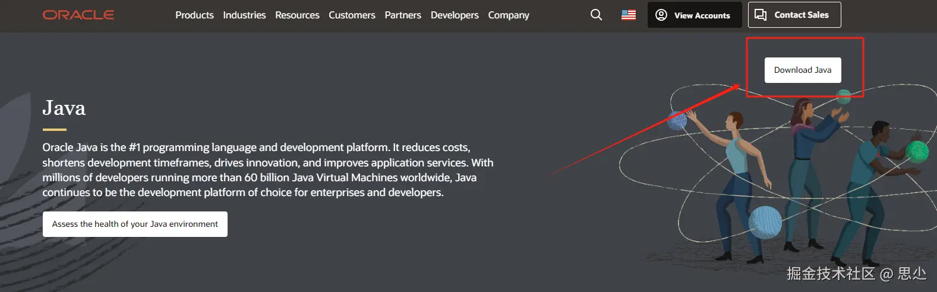The width and height of the screenshot is (937, 292).
Task: Open the Developers menu
Action: pyautogui.click(x=455, y=15)
